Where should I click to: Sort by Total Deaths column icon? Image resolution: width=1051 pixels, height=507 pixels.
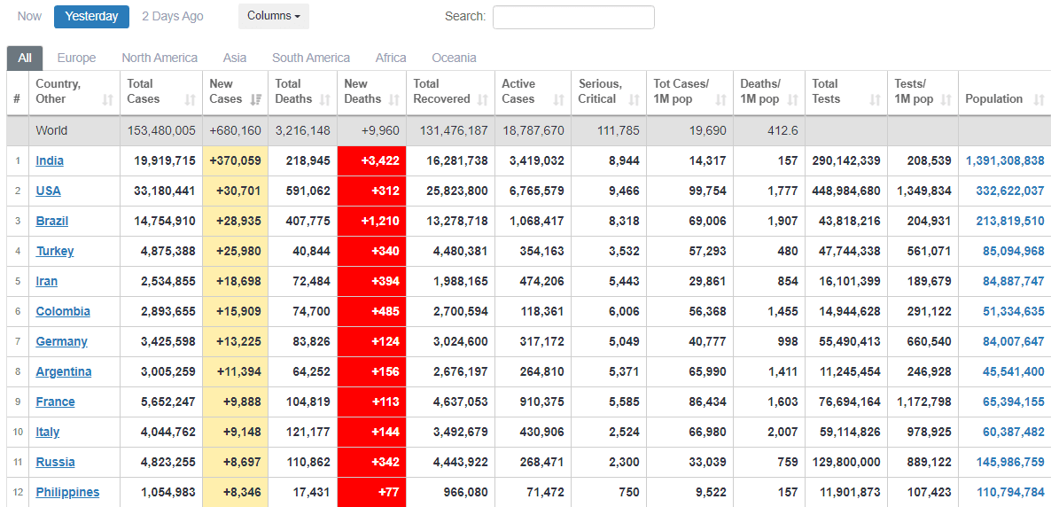click(x=324, y=100)
